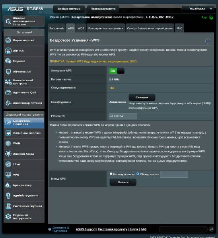
Task: Open the Реєстрація продукту link
Action: pyautogui.click(x=112, y=229)
